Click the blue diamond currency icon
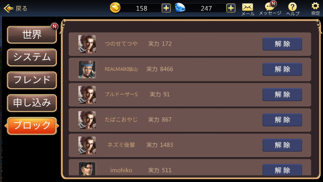This screenshot has width=323, height=182. click(180, 8)
